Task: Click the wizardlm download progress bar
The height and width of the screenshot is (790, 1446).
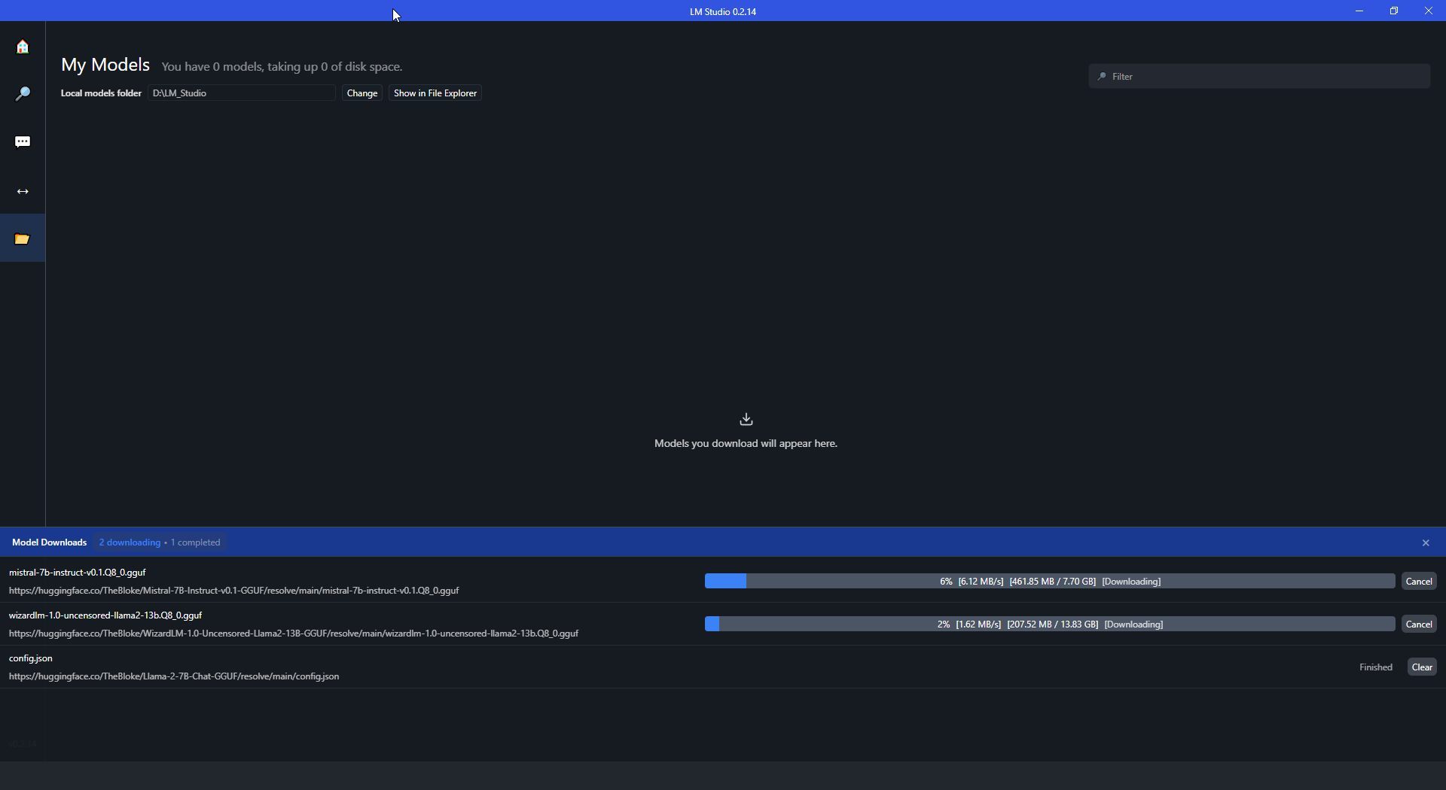Action: pyautogui.click(x=1049, y=624)
